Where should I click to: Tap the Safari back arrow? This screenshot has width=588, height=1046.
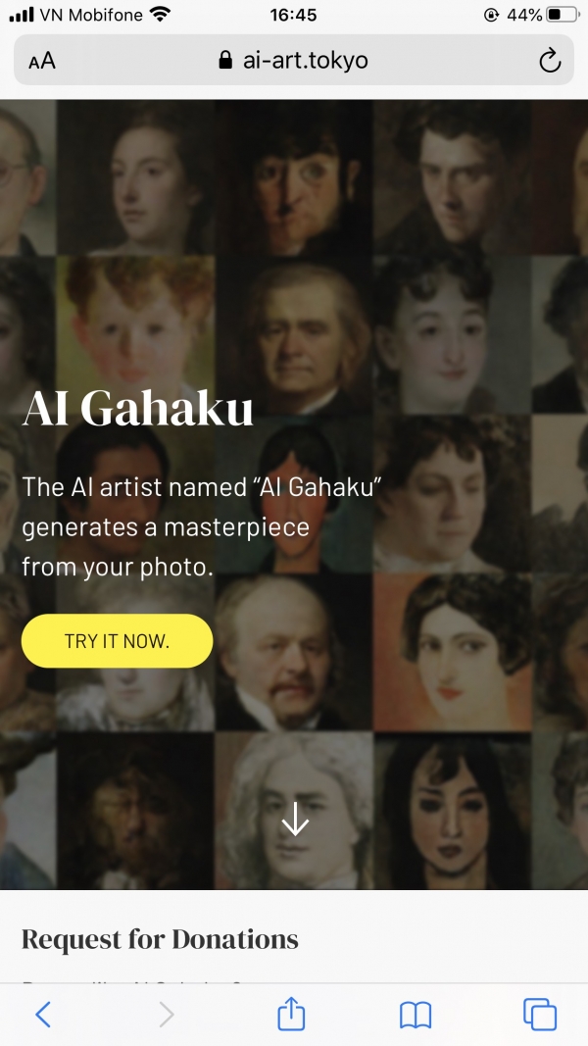pyautogui.click(x=43, y=1014)
